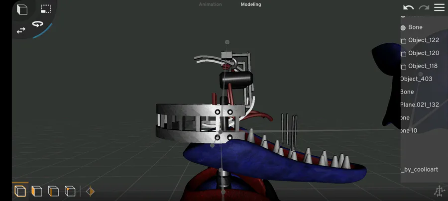Switch to face selection mode cube
This screenshot has height=201, width=448.
click(x=37, y=191)
